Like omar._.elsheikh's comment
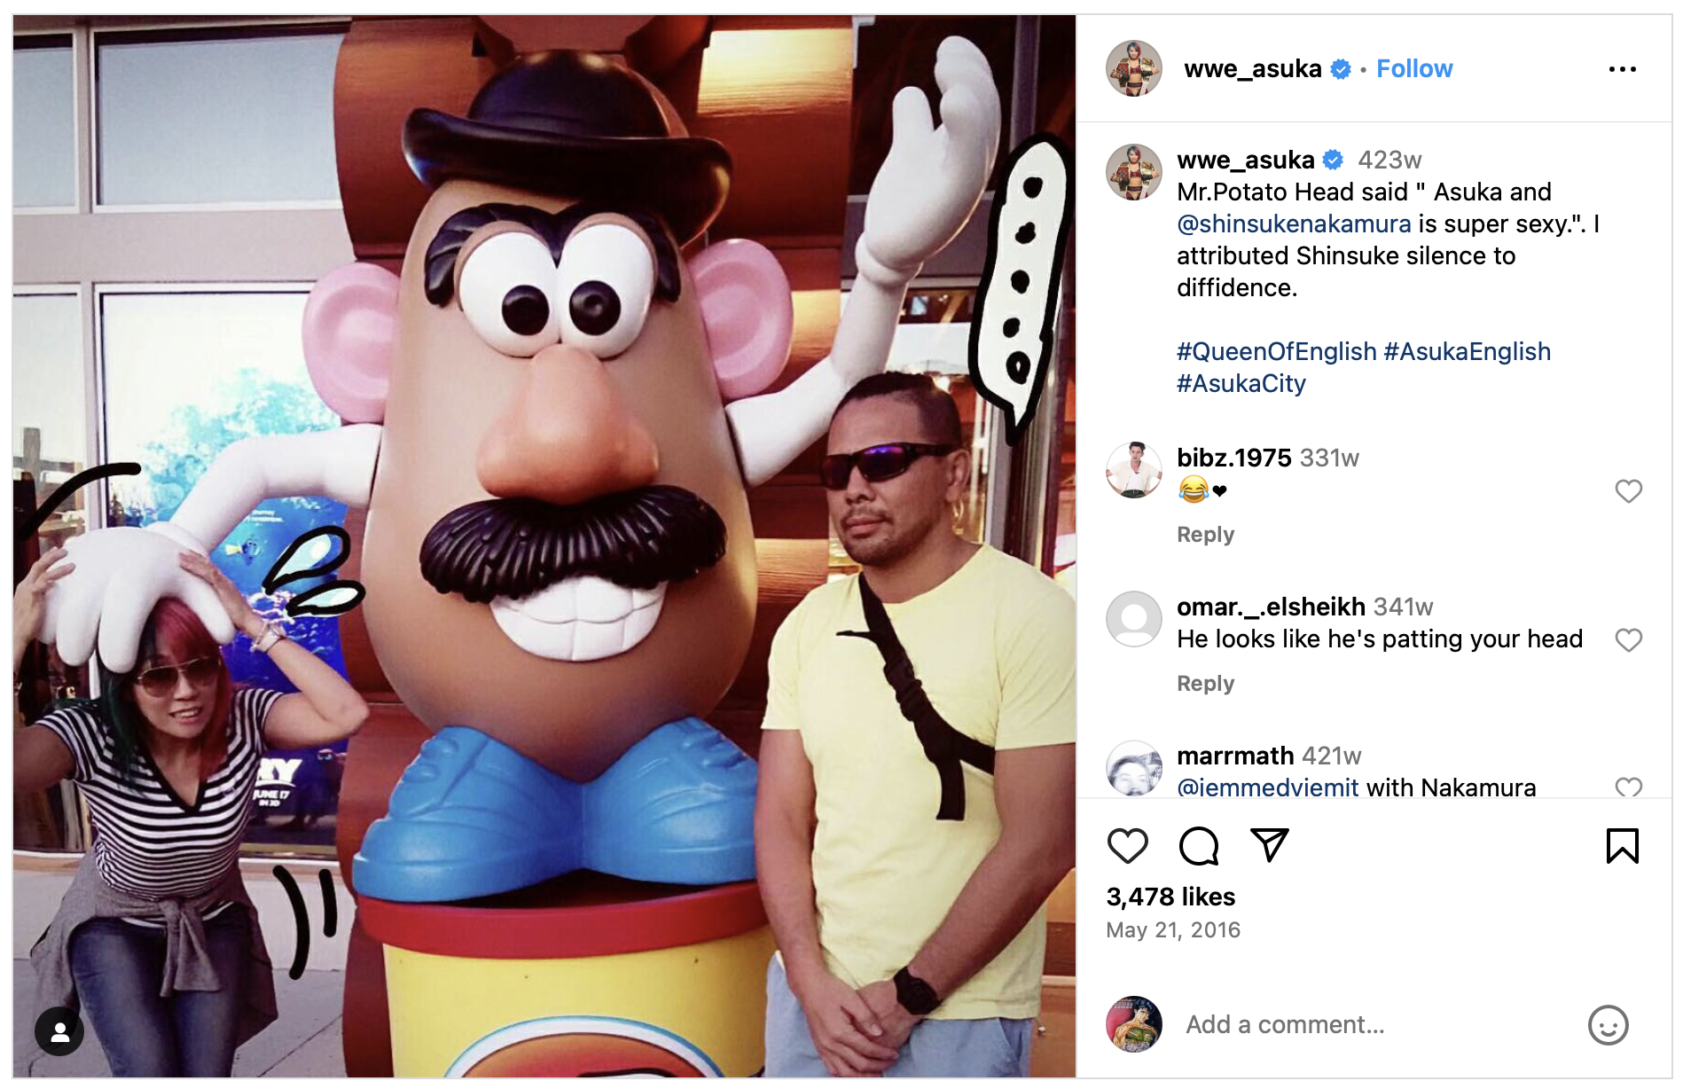Viewport: 1683px width, 1089px height. [1629, 640]
